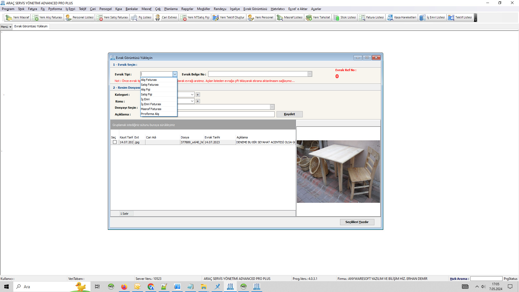
Task: Click Yeni Tahsilat toolbar icon
Action: pos(318,17)
